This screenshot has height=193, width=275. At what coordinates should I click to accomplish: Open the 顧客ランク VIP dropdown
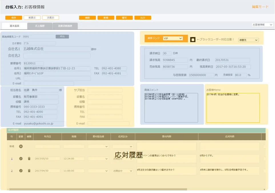tap(173, 38)
